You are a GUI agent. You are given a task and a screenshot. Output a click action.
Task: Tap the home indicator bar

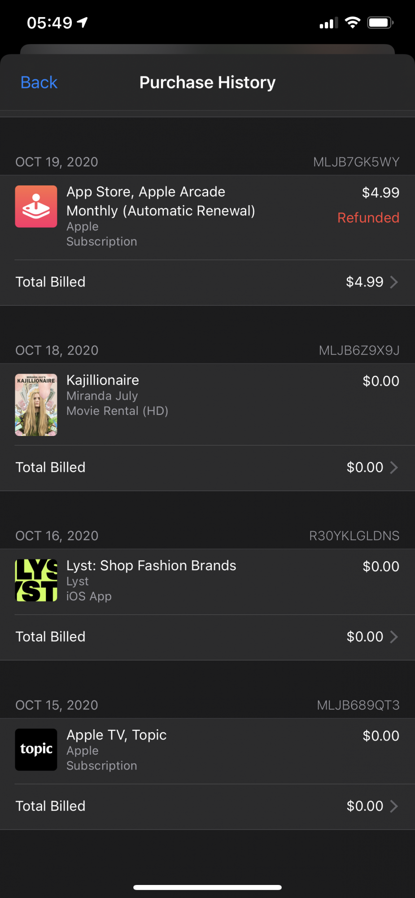207,887
